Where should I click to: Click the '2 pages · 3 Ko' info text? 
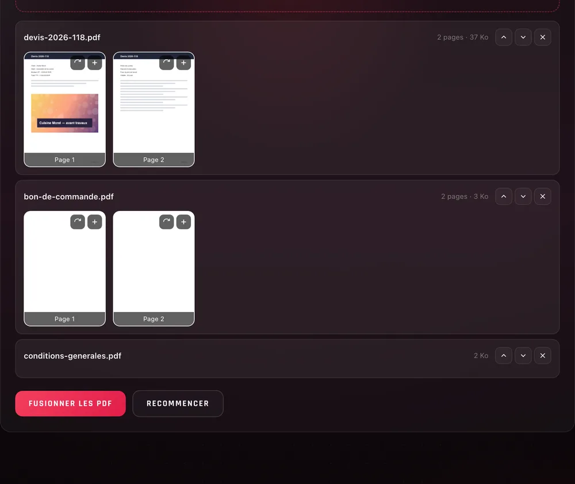[465, 197]
